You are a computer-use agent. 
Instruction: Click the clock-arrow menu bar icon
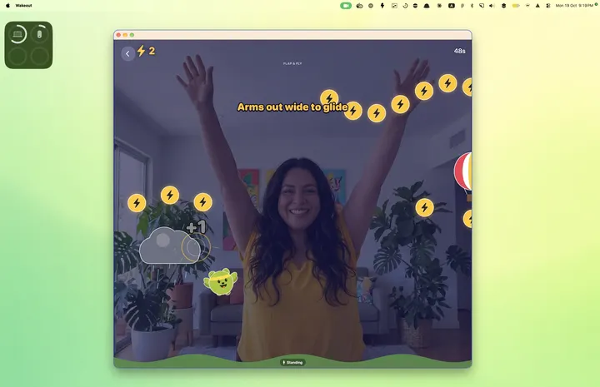pos(405,6)
